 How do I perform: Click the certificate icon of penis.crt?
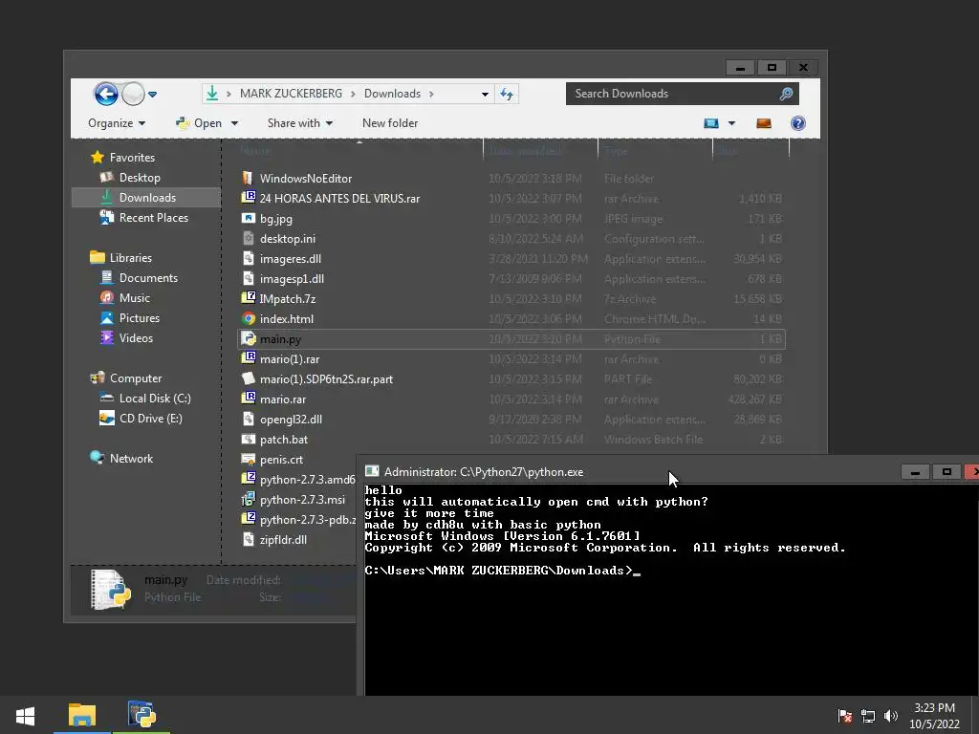coord(249,460)
